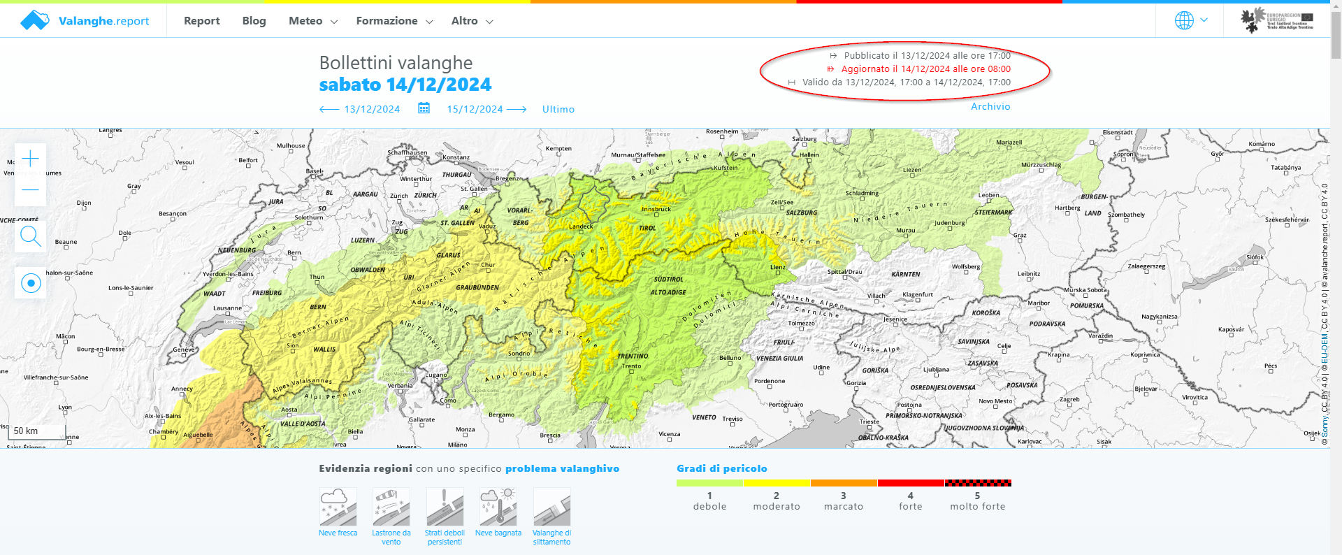Open the Archivio link

click(990, 106)
